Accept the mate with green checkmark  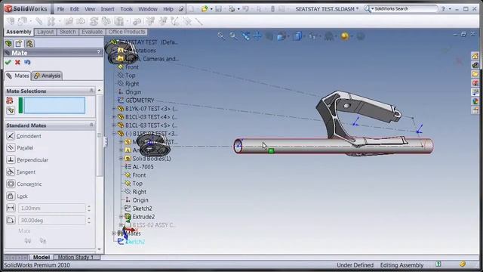pos(8,62)
